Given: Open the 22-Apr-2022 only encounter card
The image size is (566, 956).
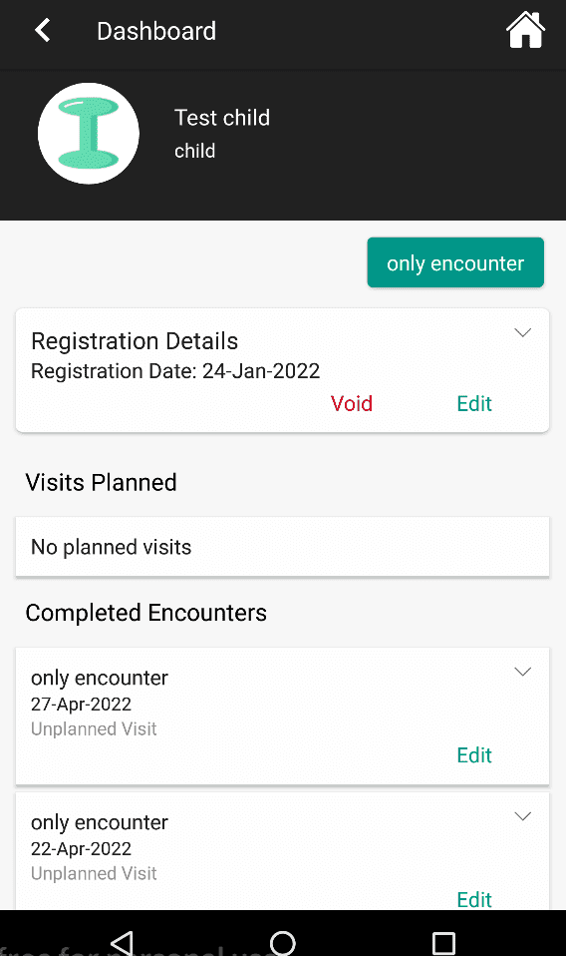Looking at the screenshot, I should pos(282,852).
